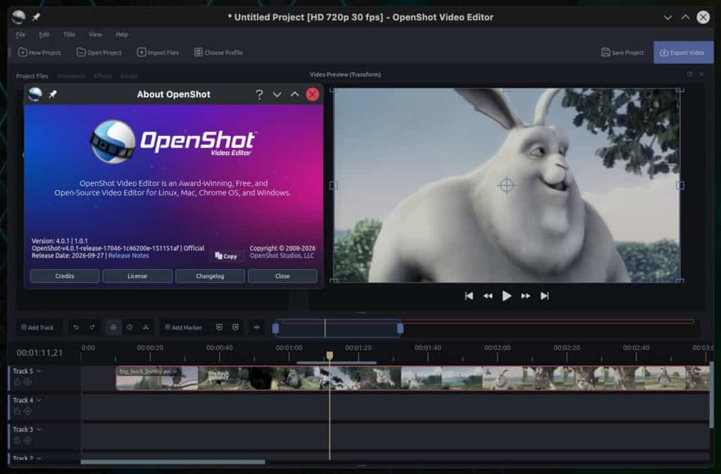Click the Close button in About OpenShot
This screenshot has width=721, height=474.
pyautogui.click(x=282, y=276)
